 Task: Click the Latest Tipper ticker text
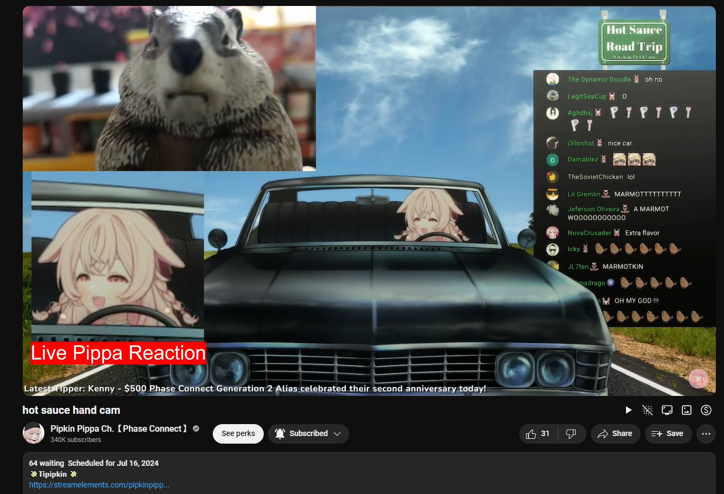(x=255, y=388)
